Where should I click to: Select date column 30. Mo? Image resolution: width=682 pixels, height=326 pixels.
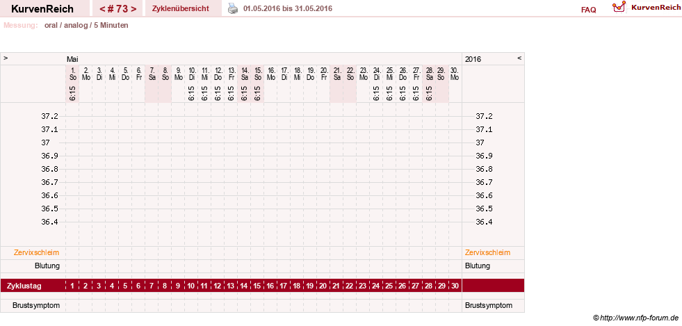click(x=455, y=74)
